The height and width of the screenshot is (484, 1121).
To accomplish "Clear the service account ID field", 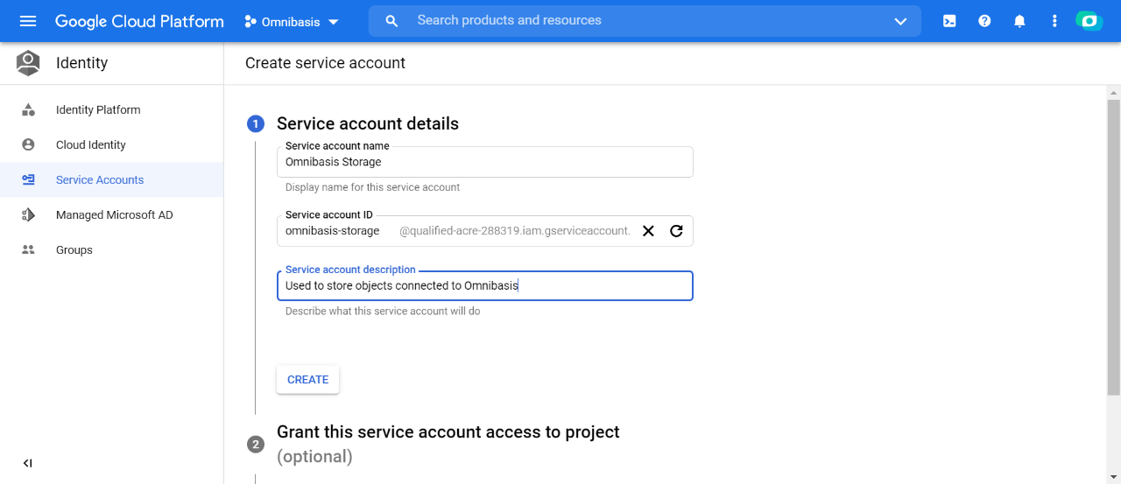I will tap(648, 231).
